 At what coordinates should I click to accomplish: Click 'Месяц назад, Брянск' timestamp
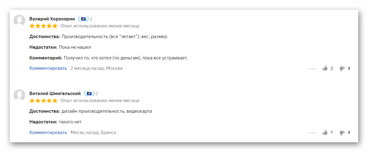(93, 133)
